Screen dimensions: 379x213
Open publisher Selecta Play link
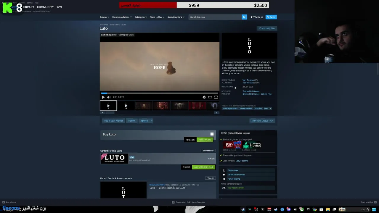(x=266, y=94)
